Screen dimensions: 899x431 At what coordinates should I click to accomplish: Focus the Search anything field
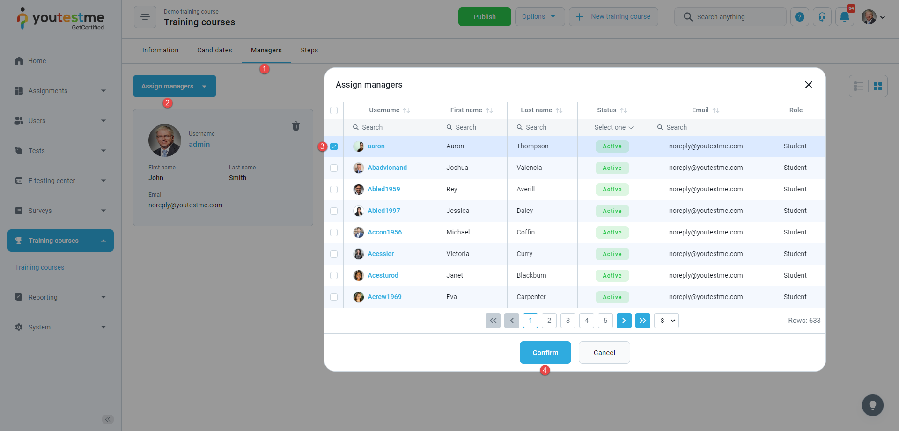(x=730, y=17)
